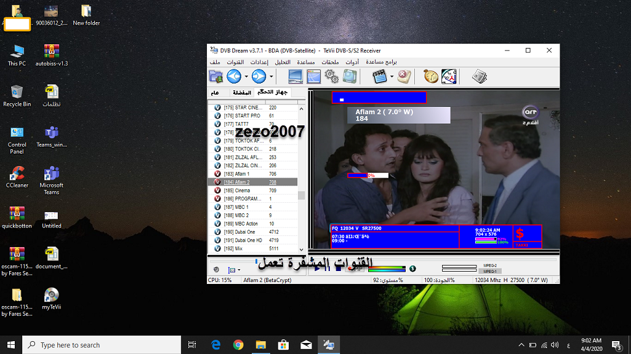
Task: Expand the clapperboard recording dropdown arrow
Action: (392, 76)
